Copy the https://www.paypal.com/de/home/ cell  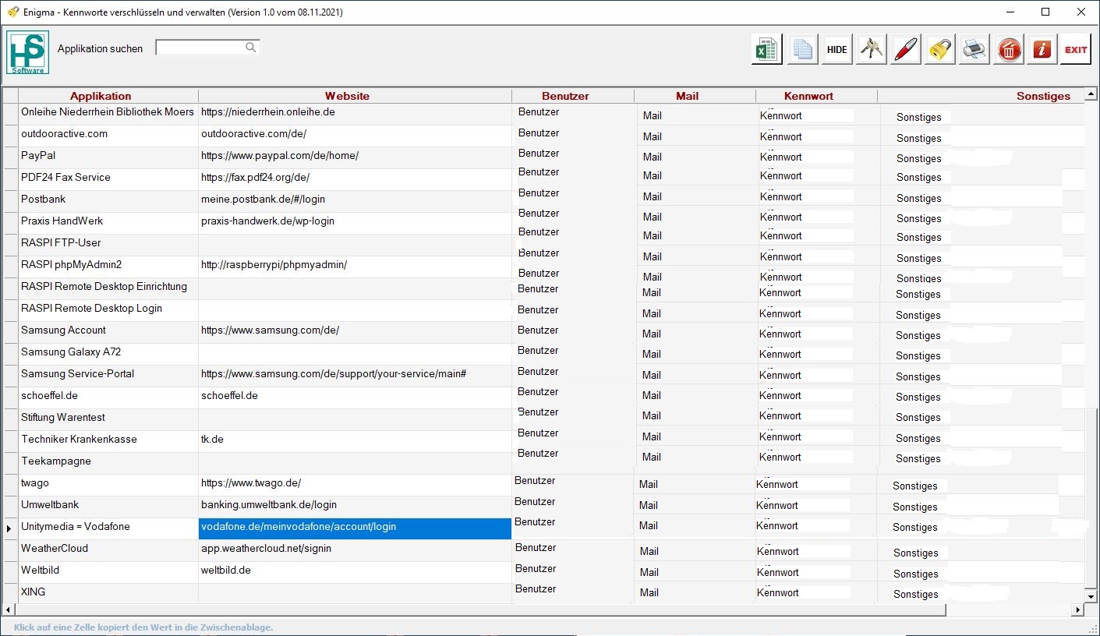click(x=355, y=157)
